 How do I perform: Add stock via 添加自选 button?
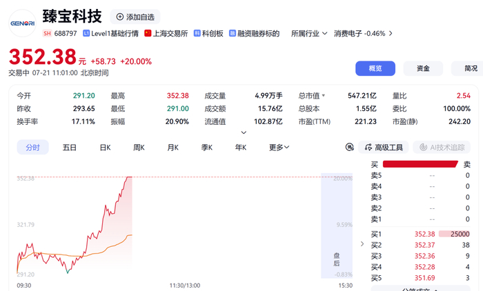[x=135, y=17]
